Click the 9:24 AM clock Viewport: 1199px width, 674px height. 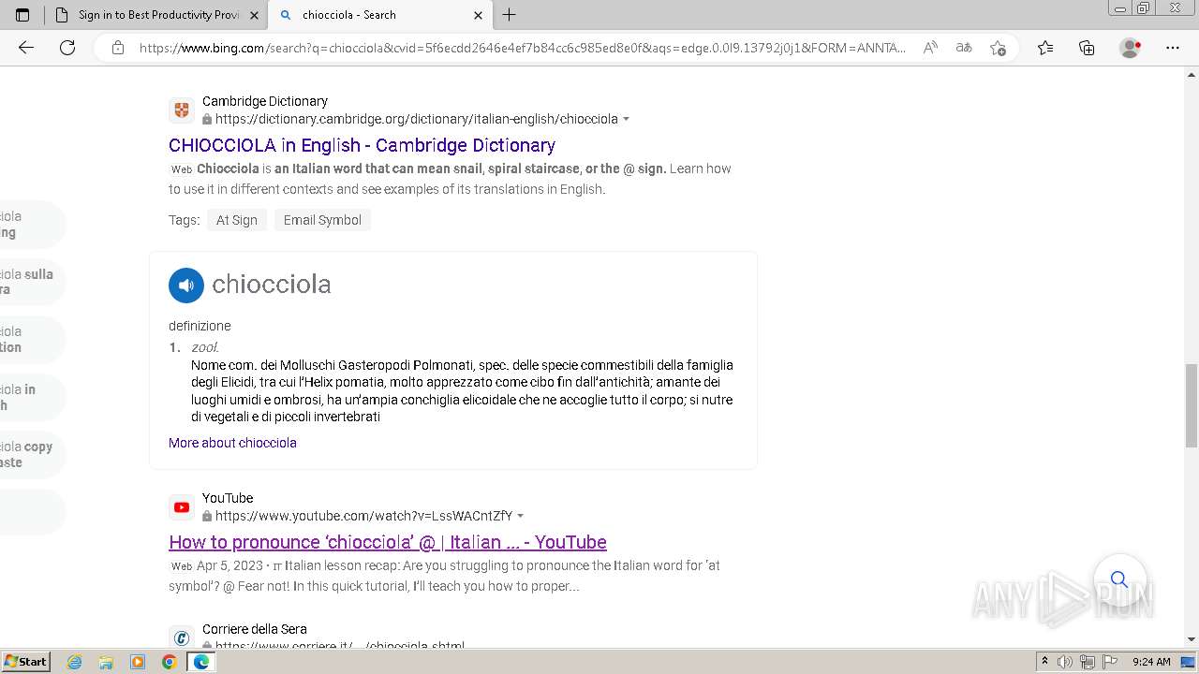[1151, 662]
